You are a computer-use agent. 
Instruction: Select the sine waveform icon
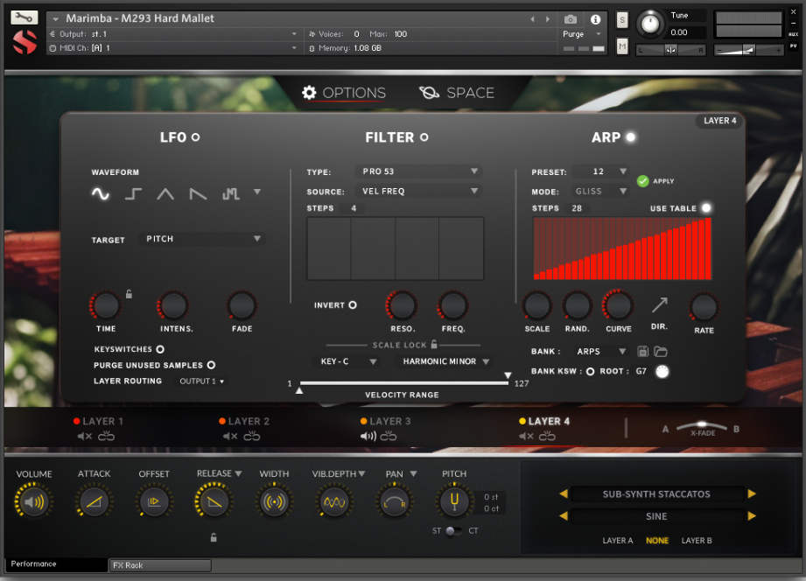pyautogui.click(x=101, y=194)
